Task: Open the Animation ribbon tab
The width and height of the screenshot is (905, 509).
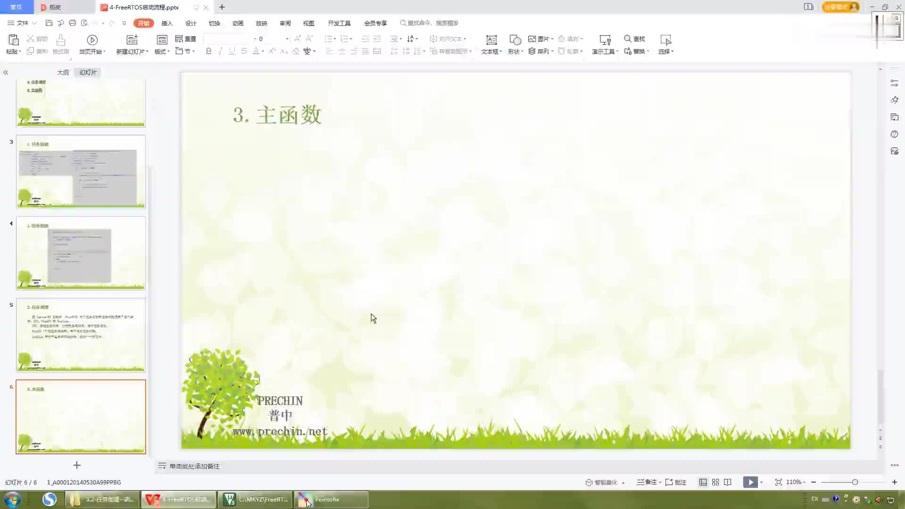Action: (238, 23)
